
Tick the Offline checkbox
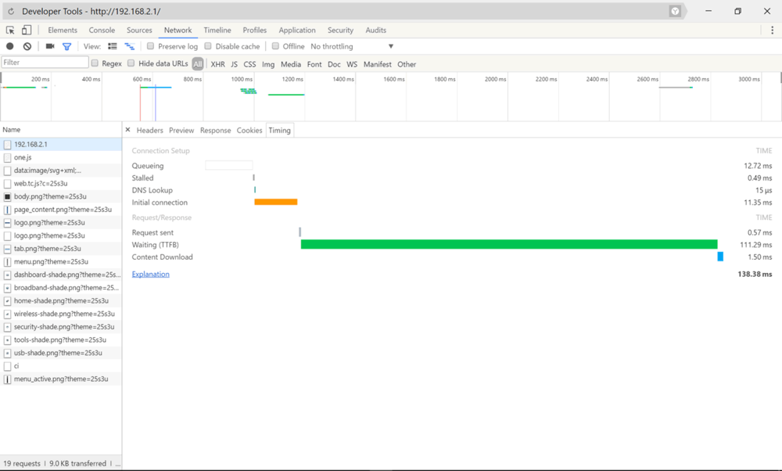[x=275, y=47]
